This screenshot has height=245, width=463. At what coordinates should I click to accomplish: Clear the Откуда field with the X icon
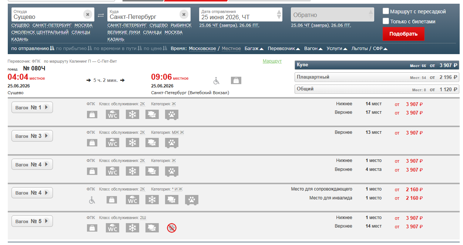(x=88, y=14)
